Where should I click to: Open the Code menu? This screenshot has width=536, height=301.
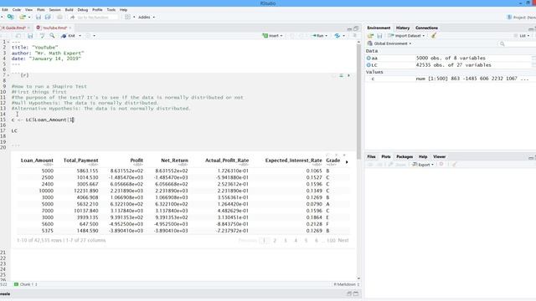point(17,10)
